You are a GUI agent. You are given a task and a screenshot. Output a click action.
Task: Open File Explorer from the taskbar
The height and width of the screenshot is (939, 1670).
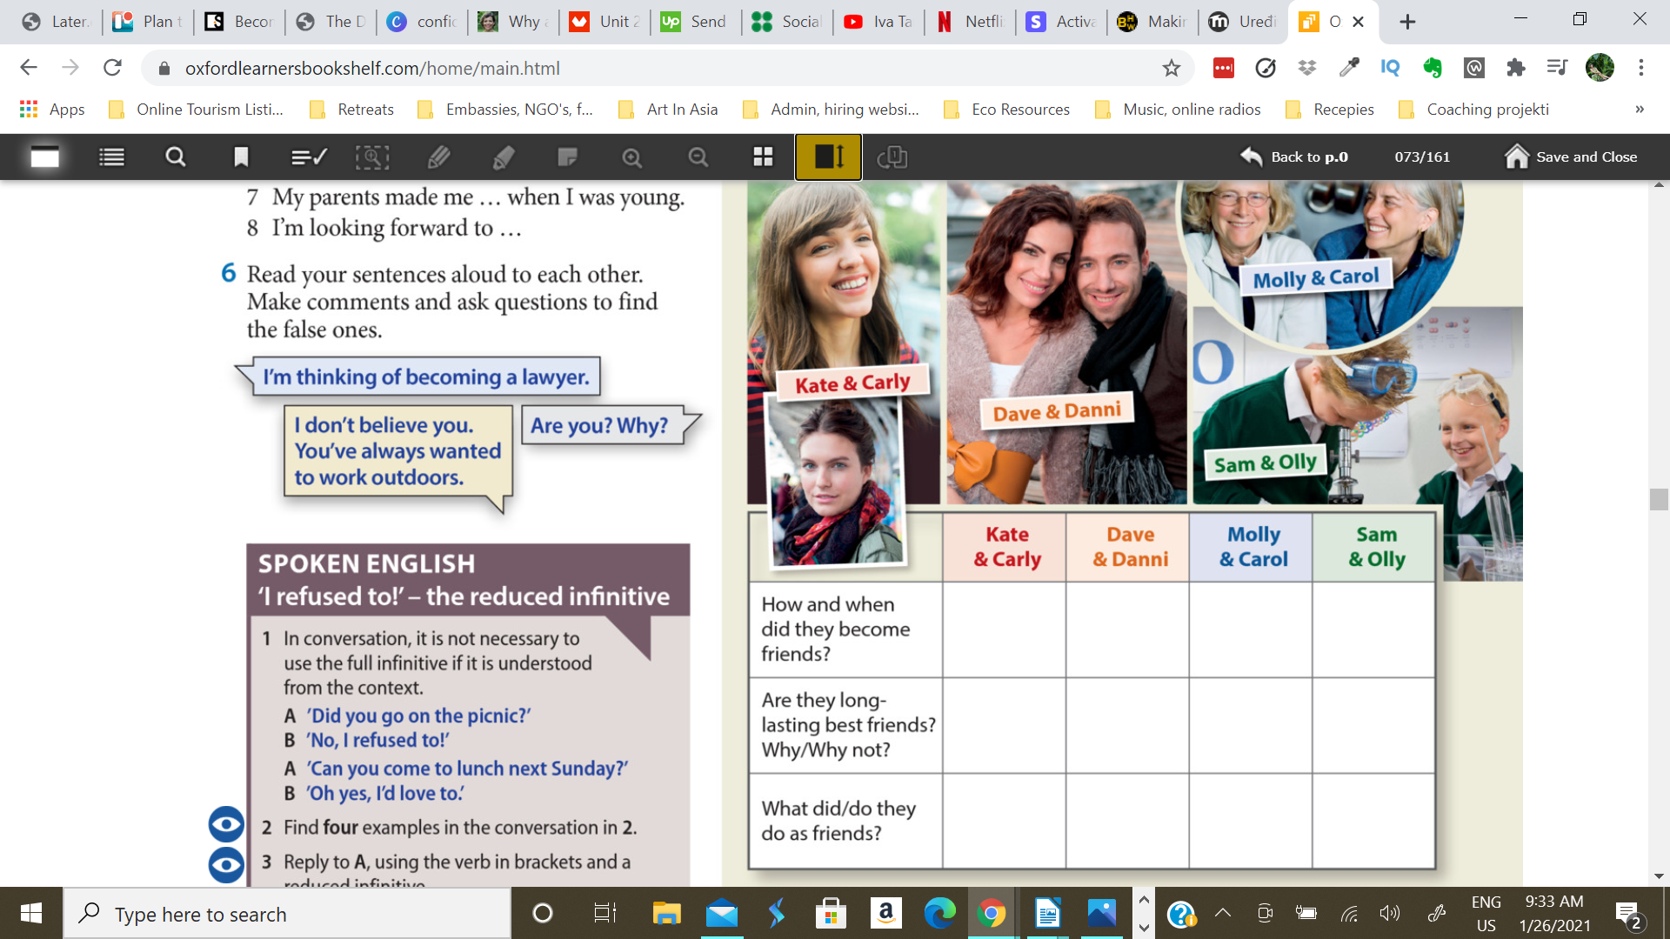tap(666, 914)
